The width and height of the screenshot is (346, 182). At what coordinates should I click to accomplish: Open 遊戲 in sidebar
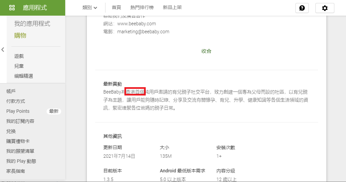(x=19, y=56)
